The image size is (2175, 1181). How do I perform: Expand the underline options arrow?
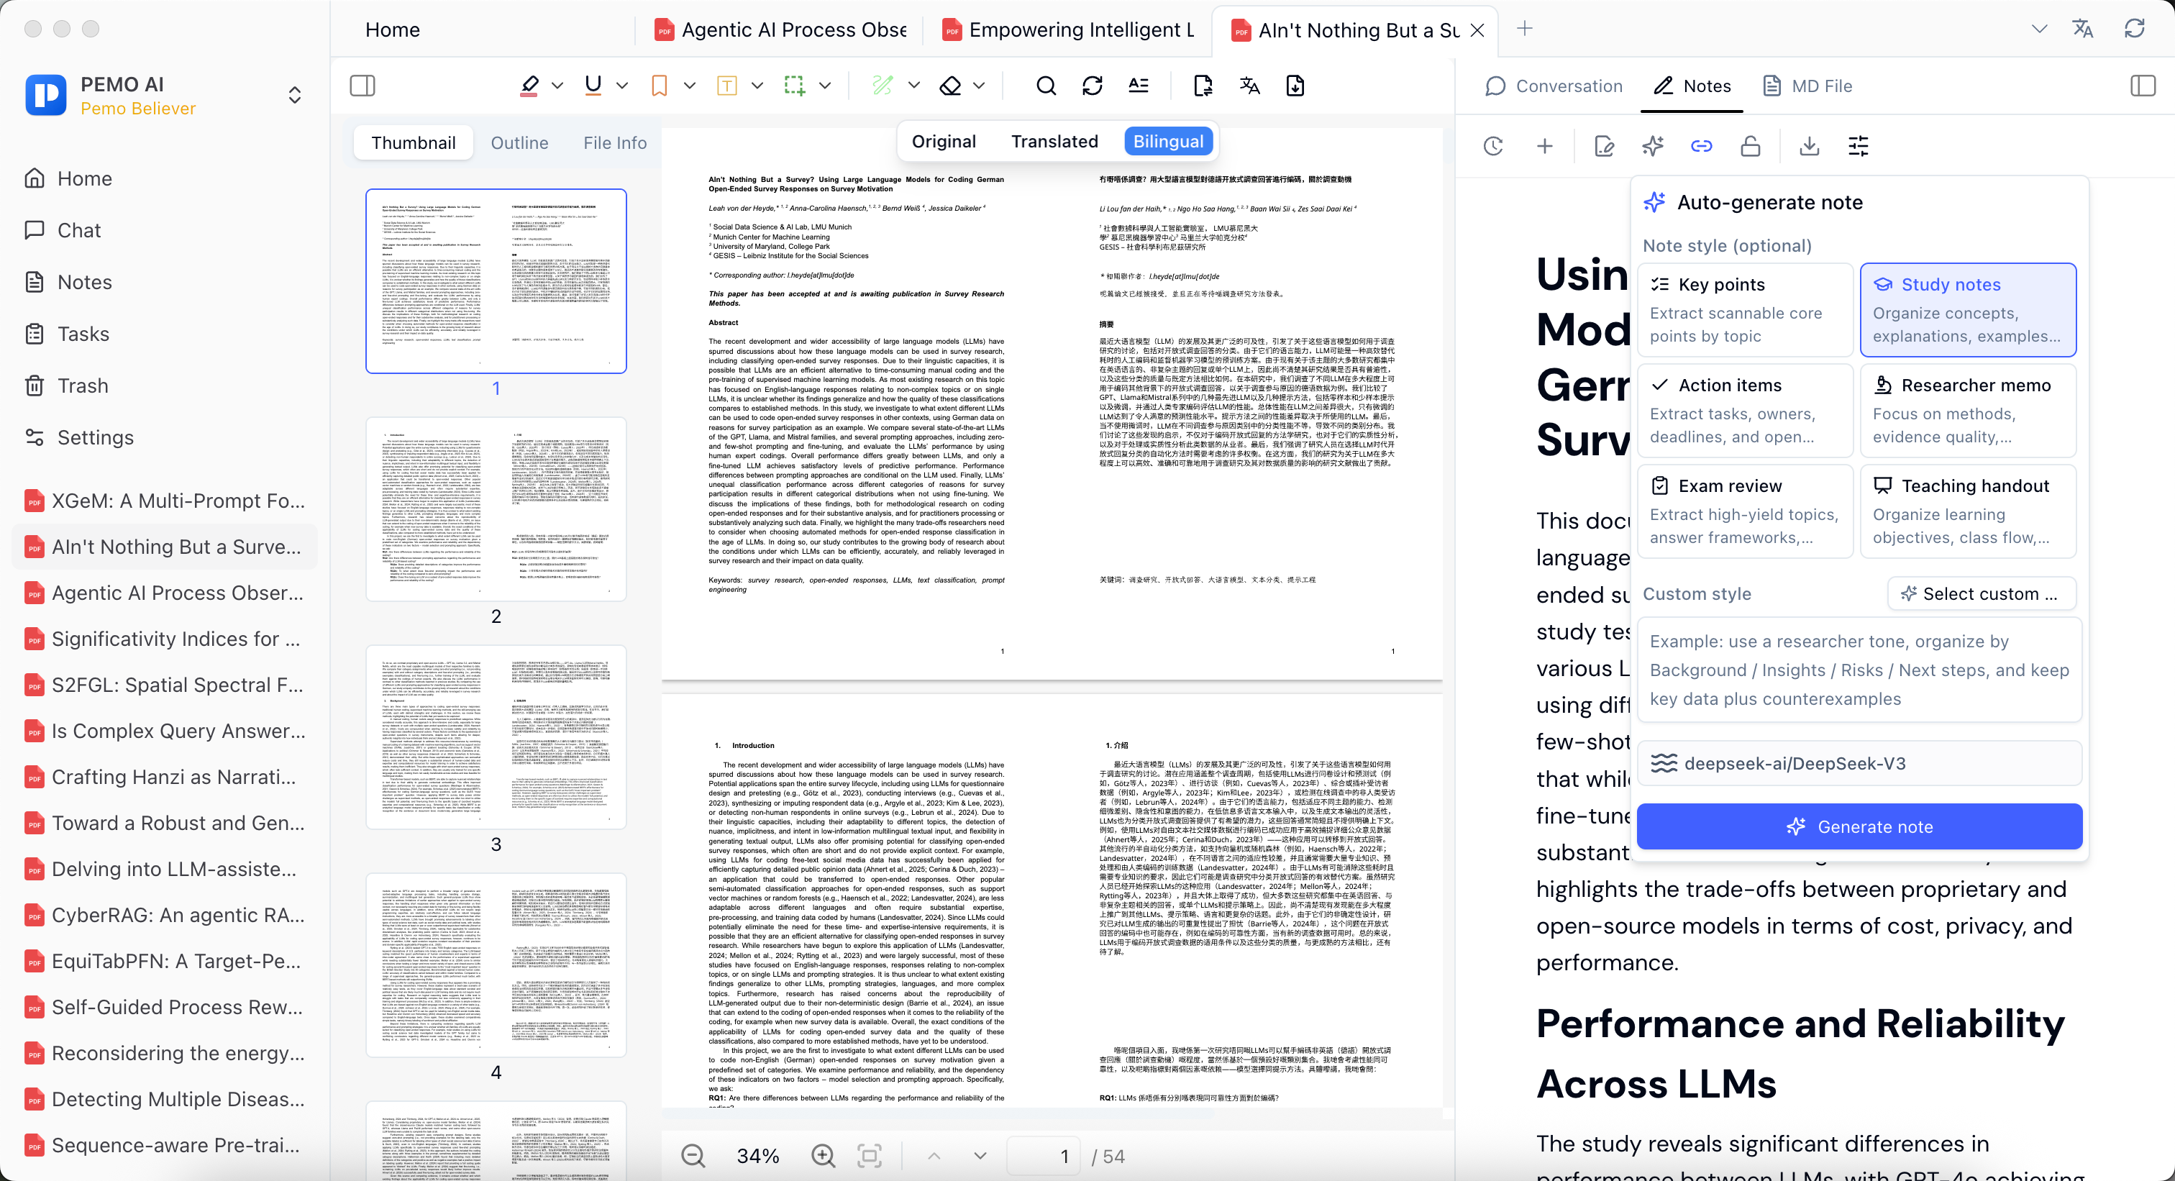(622, 86)
